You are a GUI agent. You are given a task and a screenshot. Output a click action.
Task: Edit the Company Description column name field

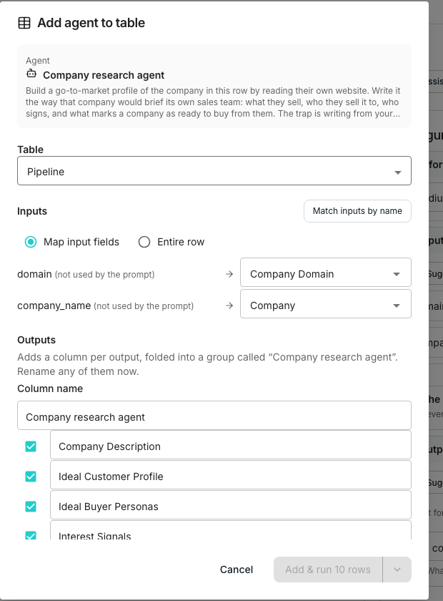(x=231, y=444)
